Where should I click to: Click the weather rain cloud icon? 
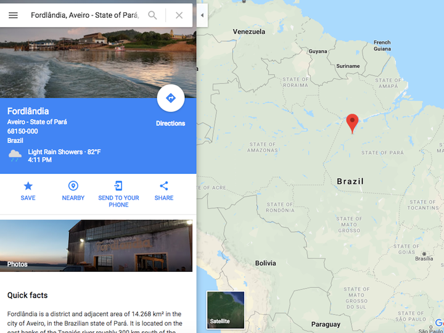(15, 156)
